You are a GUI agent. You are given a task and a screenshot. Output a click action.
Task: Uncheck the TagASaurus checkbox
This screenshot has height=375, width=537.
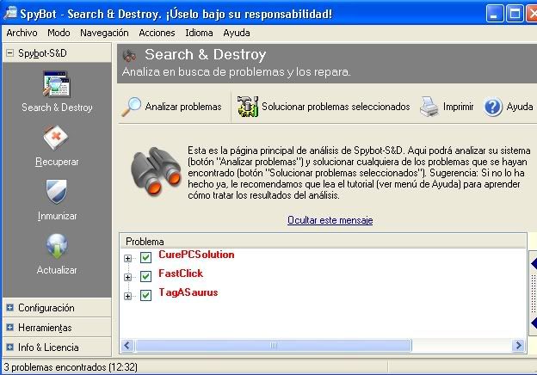click(146, 295)
